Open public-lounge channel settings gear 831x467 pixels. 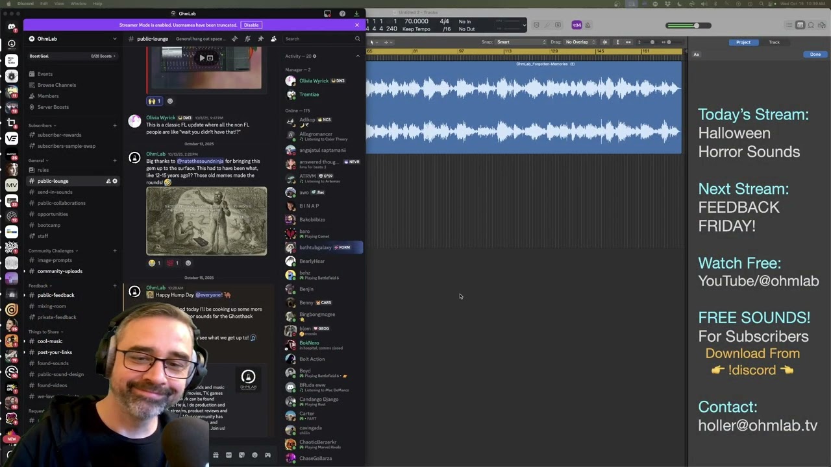pyautogui.click(x=115, y=181)
